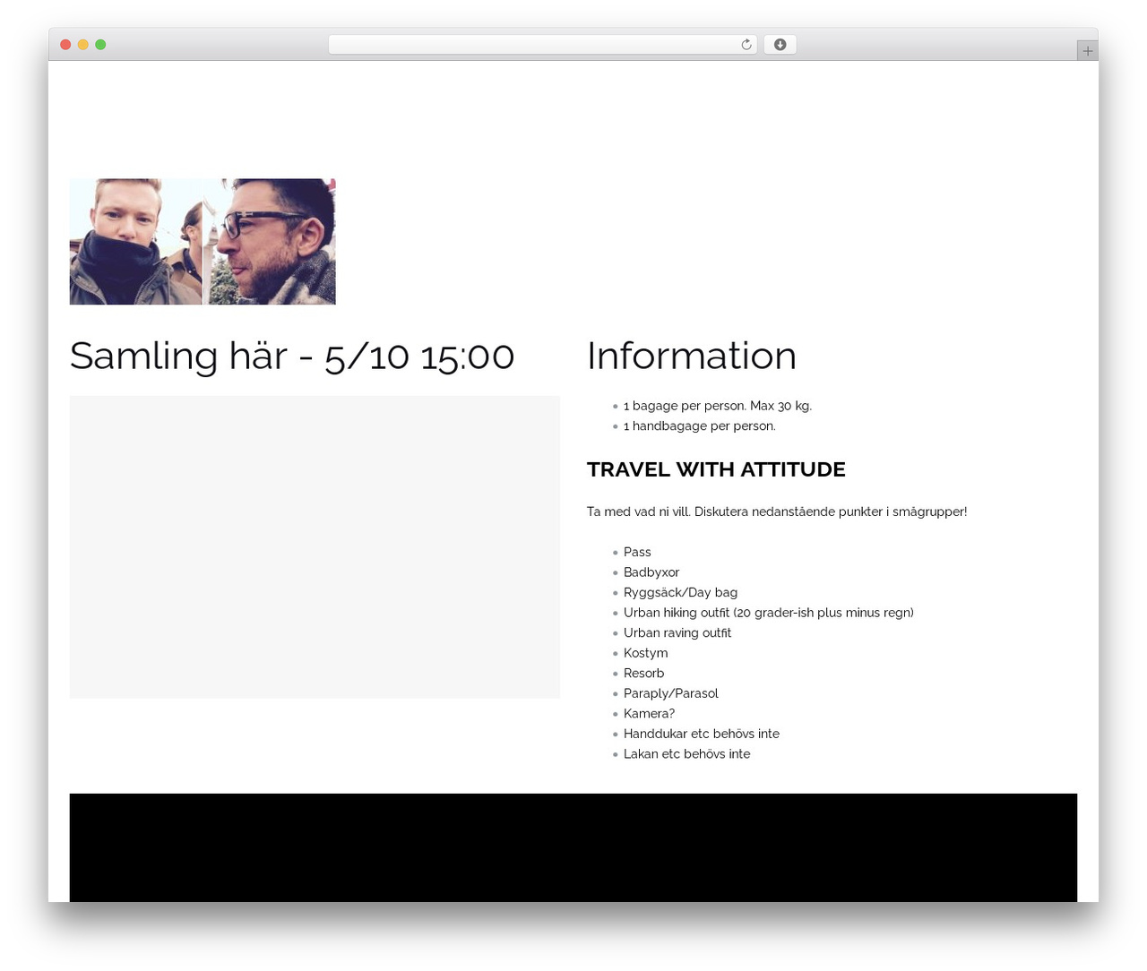
Task: Select the "Badbyxor" list item
Action: click(651, 572)
